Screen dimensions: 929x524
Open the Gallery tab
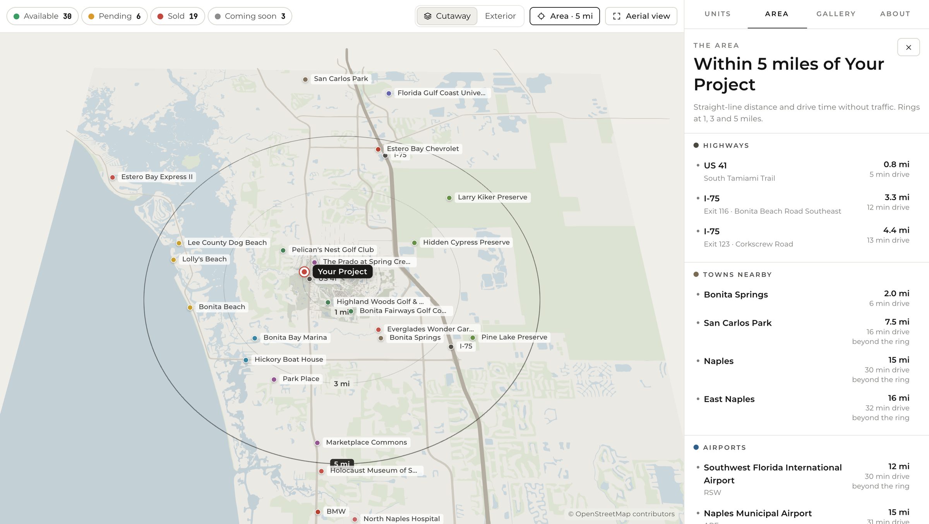(836, 14)
